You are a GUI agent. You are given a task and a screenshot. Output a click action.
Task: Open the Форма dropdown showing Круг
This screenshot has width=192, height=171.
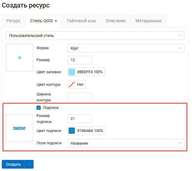click(126, 48)
